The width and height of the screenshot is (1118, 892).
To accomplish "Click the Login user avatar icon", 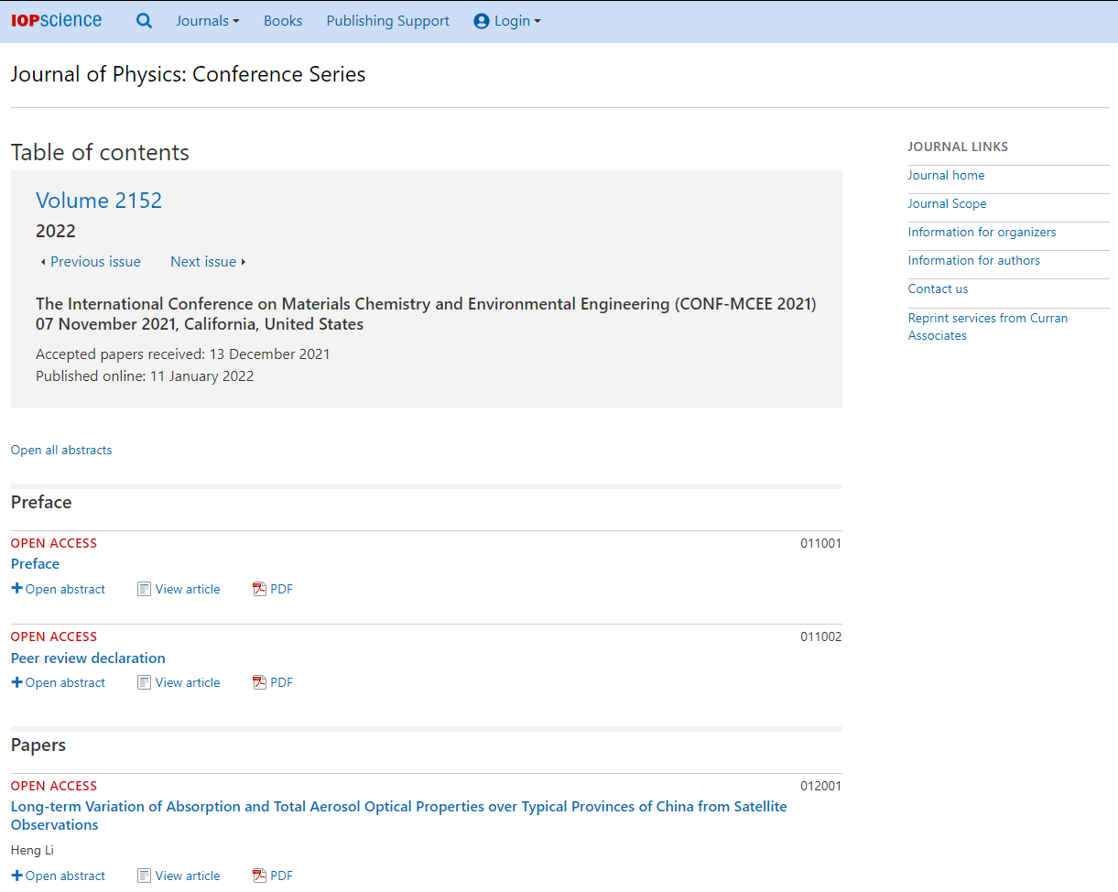I will pyautogui.click(x=482, y=21).
